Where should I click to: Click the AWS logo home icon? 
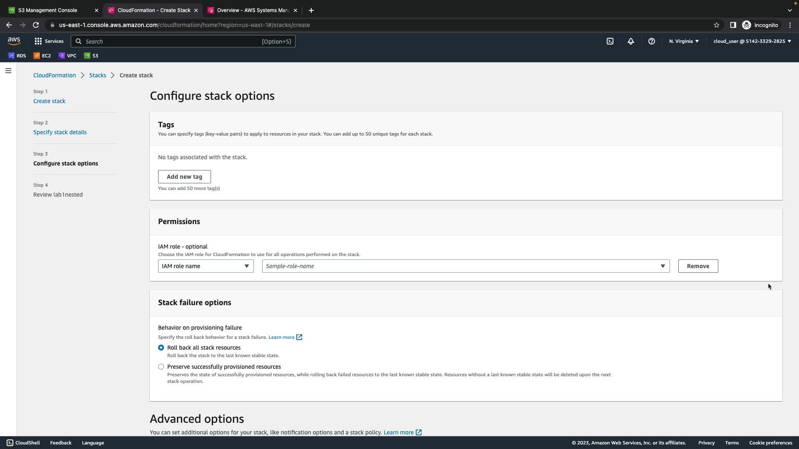coord(14,41)
